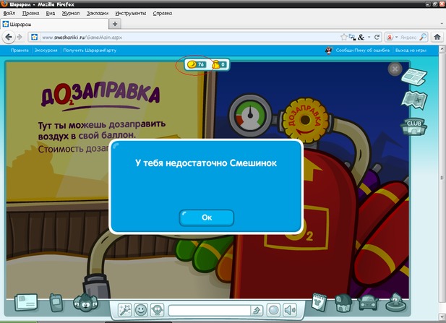
Task: Open the Экскурсия link
Action: (46, 51)
